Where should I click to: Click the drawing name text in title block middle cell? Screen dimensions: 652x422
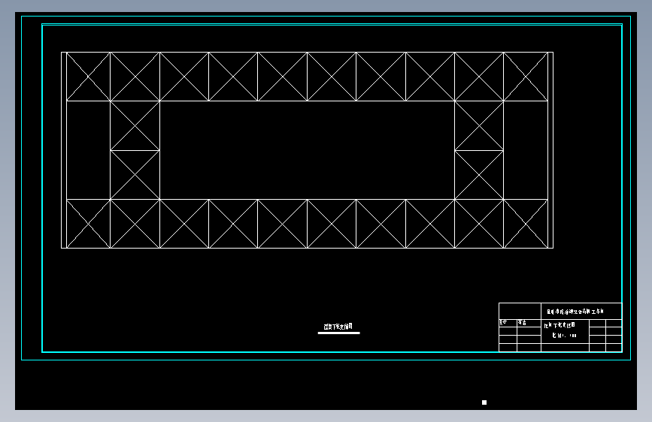pyautogui.click(x=560, y=325)
